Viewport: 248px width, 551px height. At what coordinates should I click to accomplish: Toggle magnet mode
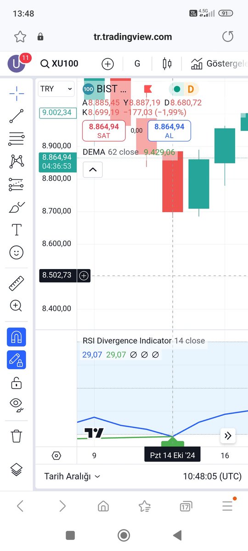(x=17, y=337)
